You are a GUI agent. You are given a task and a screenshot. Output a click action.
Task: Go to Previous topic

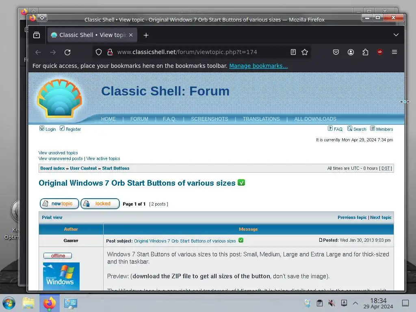tap(352, 217)
